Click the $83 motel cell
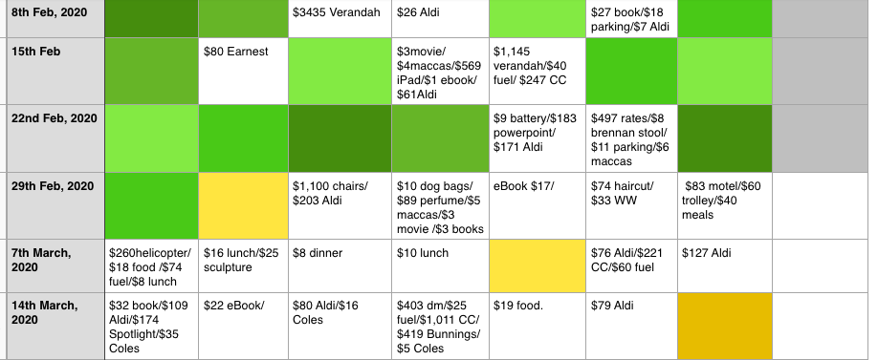The width and height of the screenshot is (878, 360). (x=725, y=205)
